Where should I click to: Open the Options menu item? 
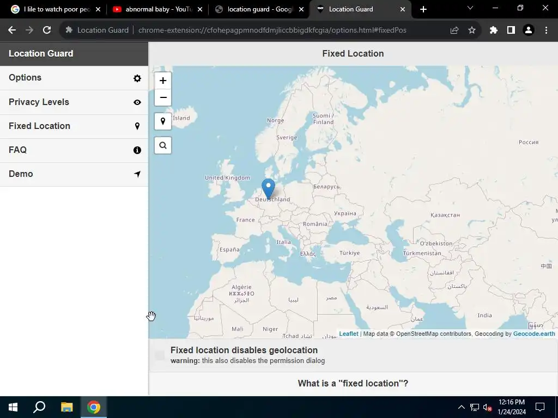[x=74, y=78]
